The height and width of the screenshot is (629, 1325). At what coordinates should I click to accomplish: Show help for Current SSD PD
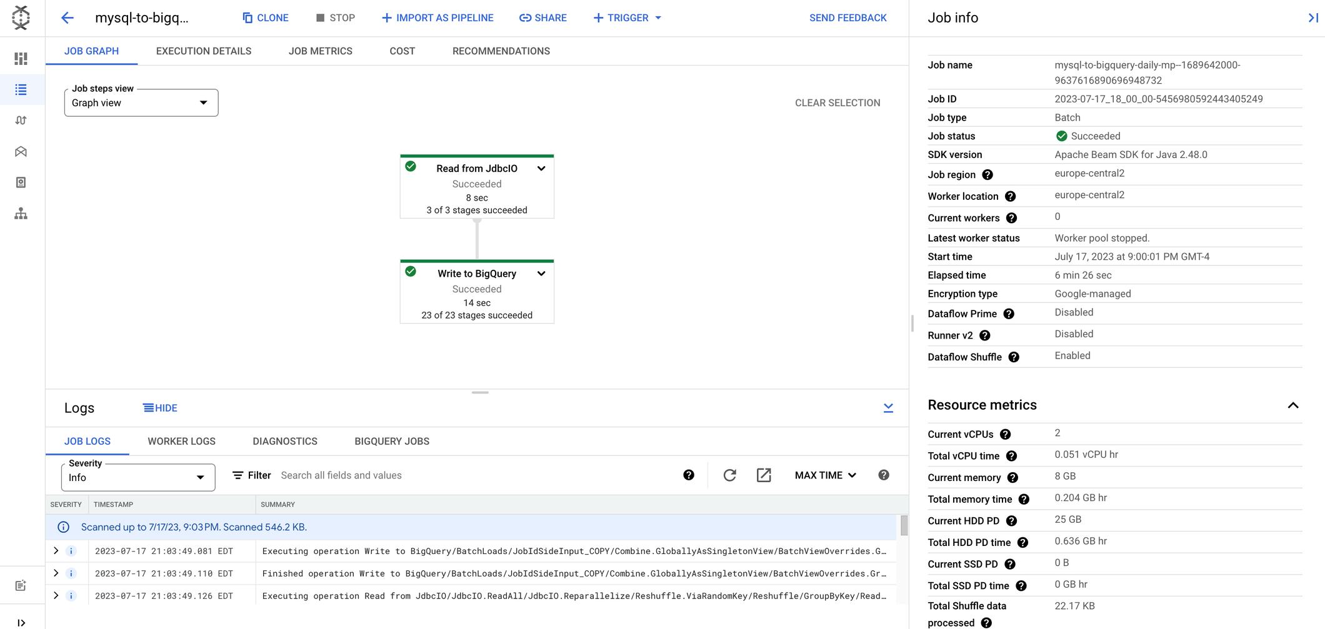(x=1010, y=564)
